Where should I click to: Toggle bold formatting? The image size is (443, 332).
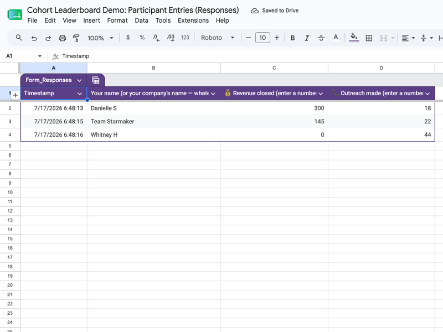click(293, 38)
